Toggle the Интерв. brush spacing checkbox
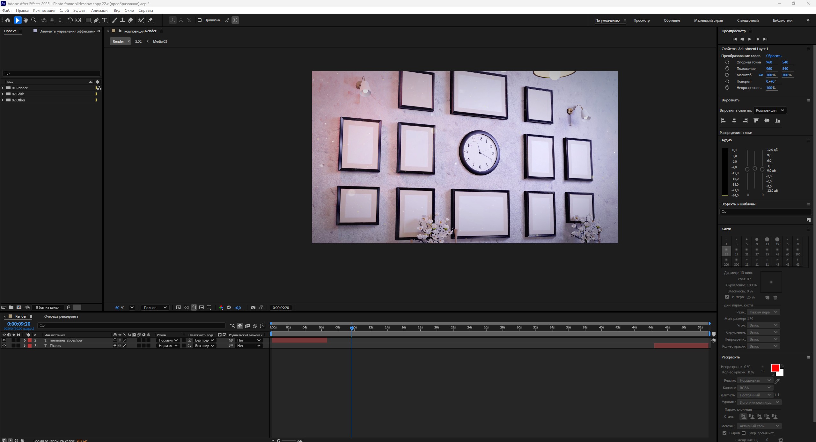Screen dimensions: 816x442 click(x=727, y=297)
